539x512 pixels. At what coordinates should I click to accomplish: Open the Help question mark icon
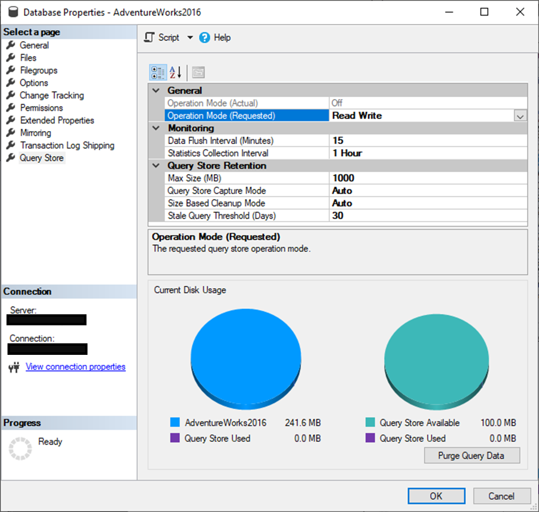tap(204, 38)
